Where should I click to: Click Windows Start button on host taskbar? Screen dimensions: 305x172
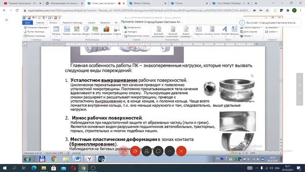(x=5, y=168)
